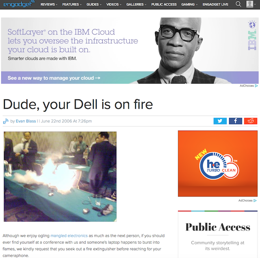Image resolution: width=260 pixels, height=258 pixels.
Task: Share article on Reddit
Action: pyautogui.click(x=251, y=121)
